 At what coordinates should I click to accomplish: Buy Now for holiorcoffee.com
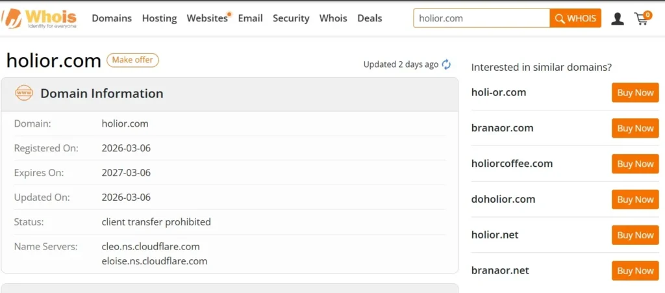[635, 164]
